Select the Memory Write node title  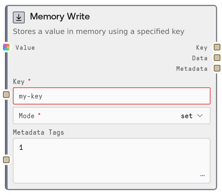[60, 16]
